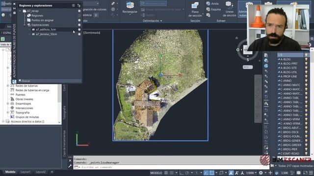Expand Accesos directos a datos node
This screenshot has width=314, height=176.
(x=3, y=122)
